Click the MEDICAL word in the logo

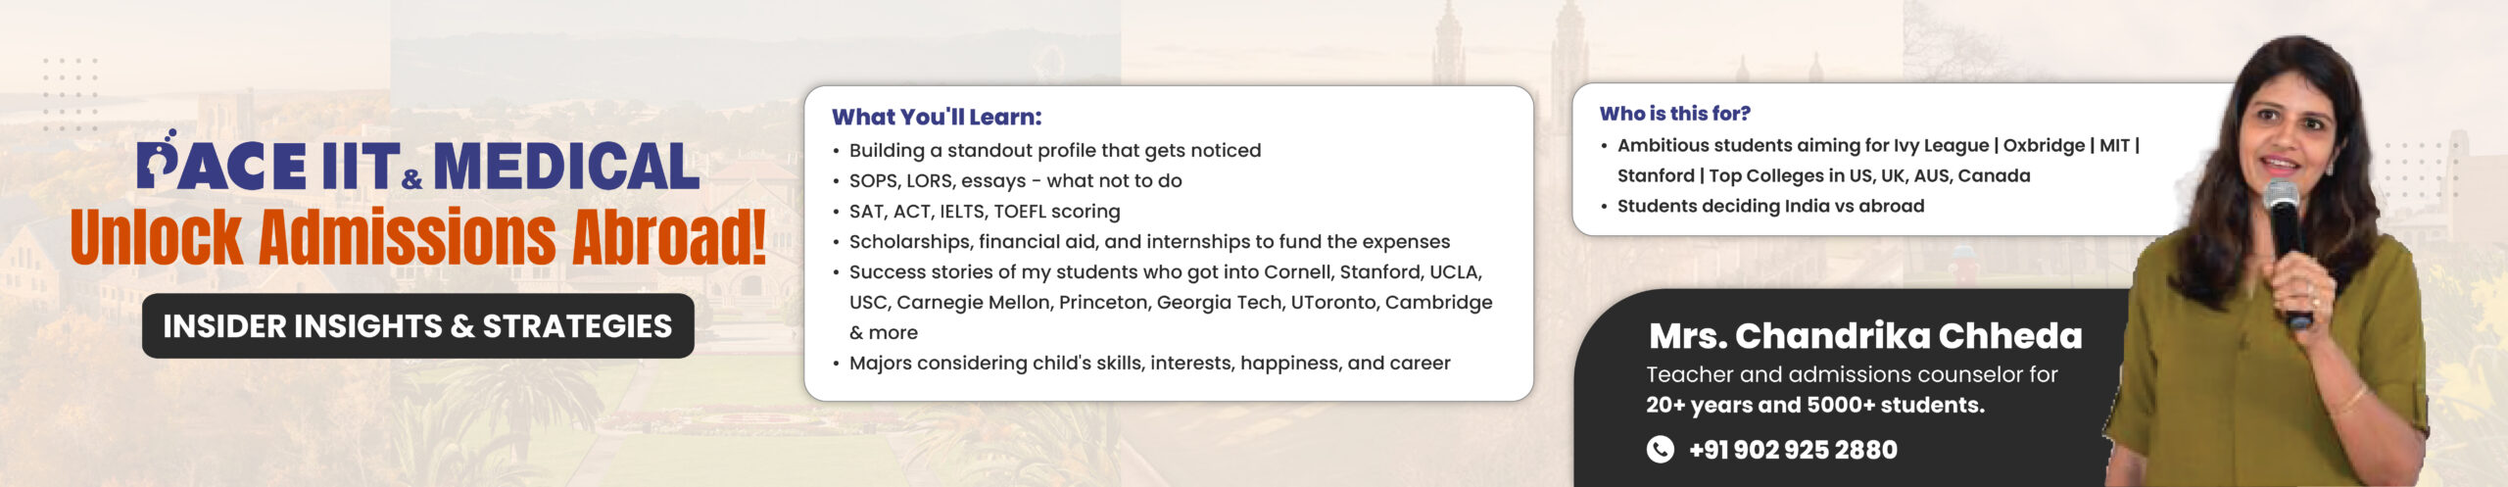pos(565,167)
